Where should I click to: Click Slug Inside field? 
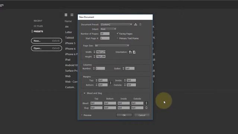(x=124, y=108)
